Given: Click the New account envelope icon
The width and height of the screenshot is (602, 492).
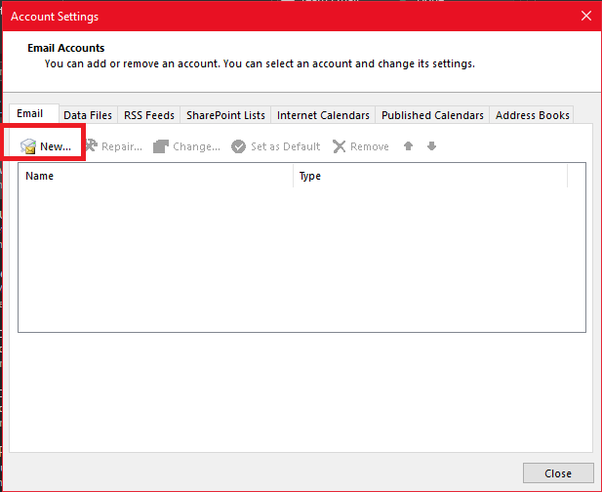Looking at the screenshot, I should (29, 146).
